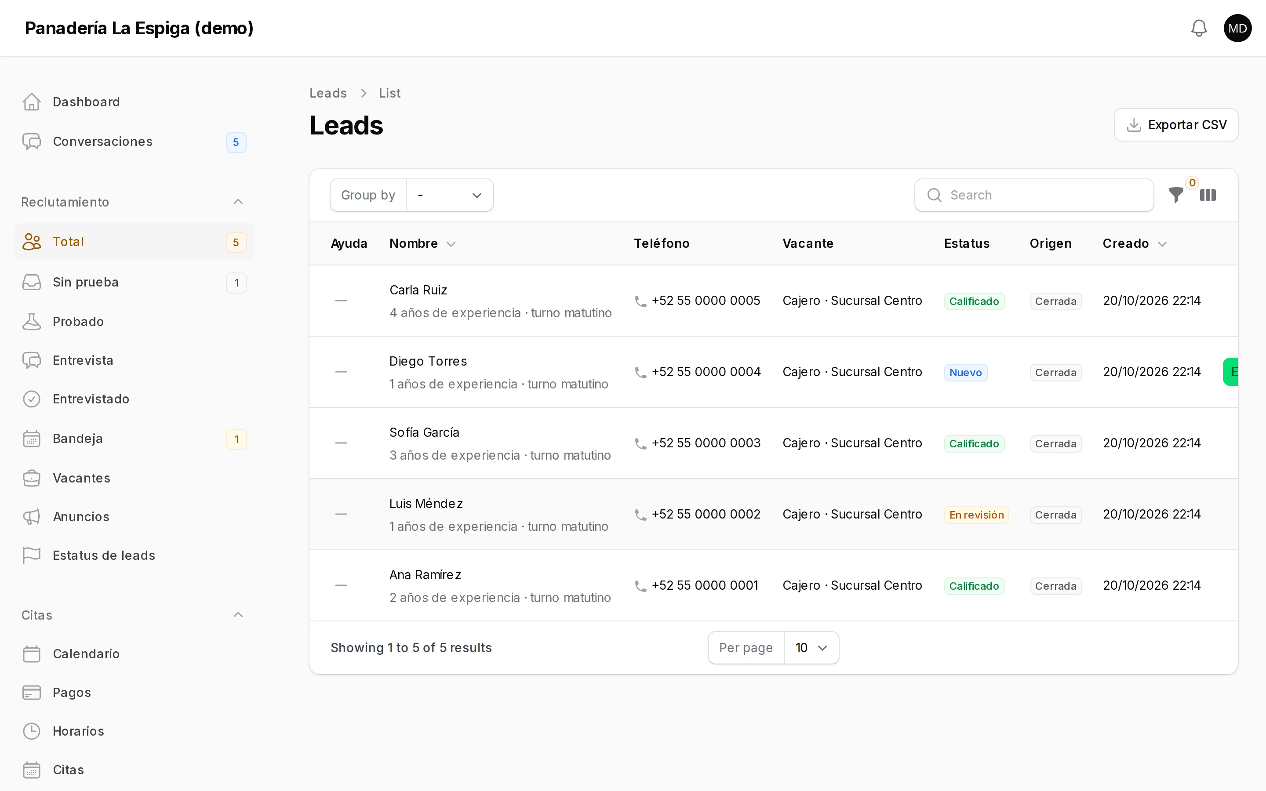Image resolution: width=1266 pixels, height=791 pixels.
Task: Click the Conversaciones badge showing 5
Action: (x=236, y=142)
